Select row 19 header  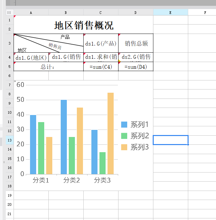click(x=10, y=195)
